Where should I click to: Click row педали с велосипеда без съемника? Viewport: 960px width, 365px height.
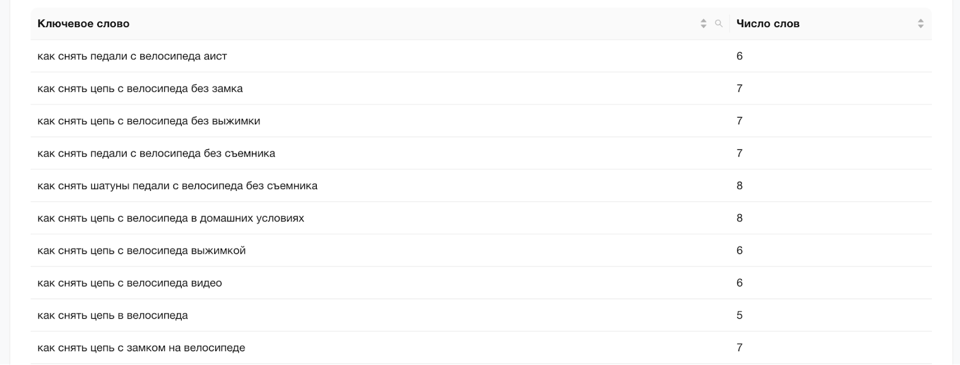click(156, 154)
